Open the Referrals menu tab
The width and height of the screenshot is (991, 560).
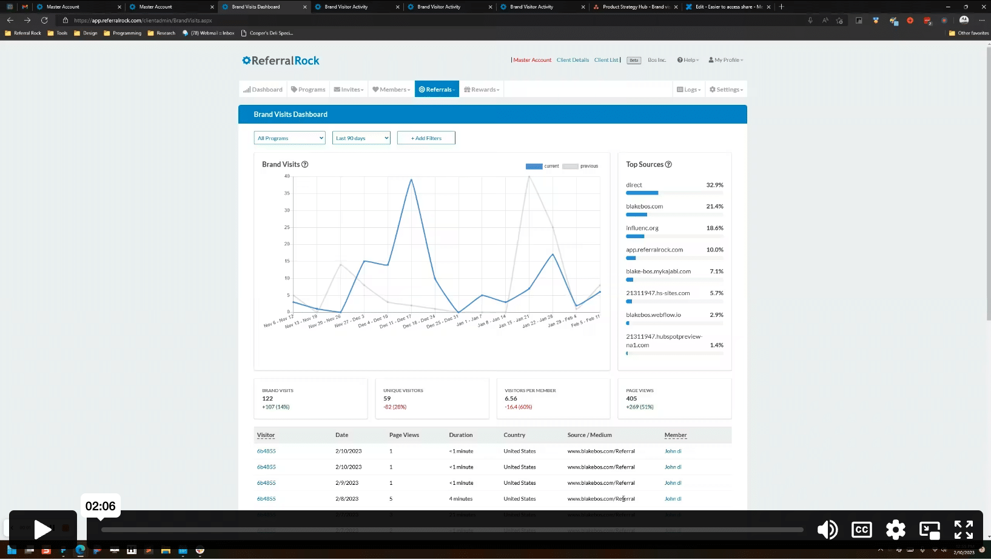pyautogui.click(x=437, y=89)
